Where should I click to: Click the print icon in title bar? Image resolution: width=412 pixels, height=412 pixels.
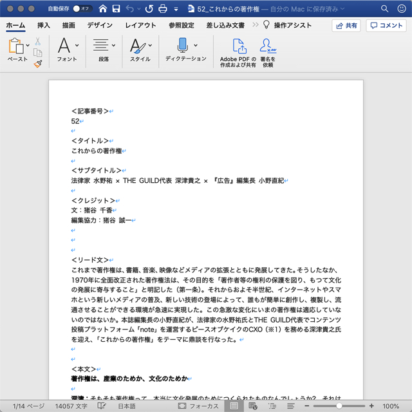164,9
